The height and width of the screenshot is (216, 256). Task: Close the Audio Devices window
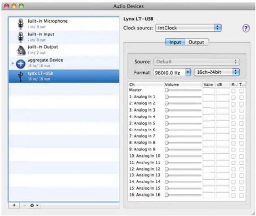coord(7,6)
